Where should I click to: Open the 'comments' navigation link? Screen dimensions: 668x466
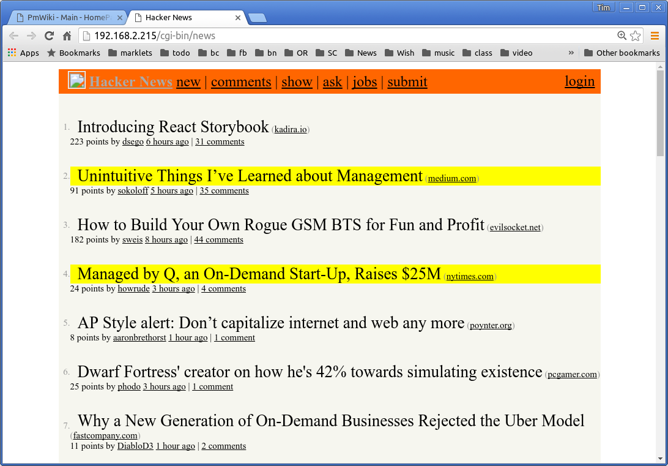coord(241,81)
